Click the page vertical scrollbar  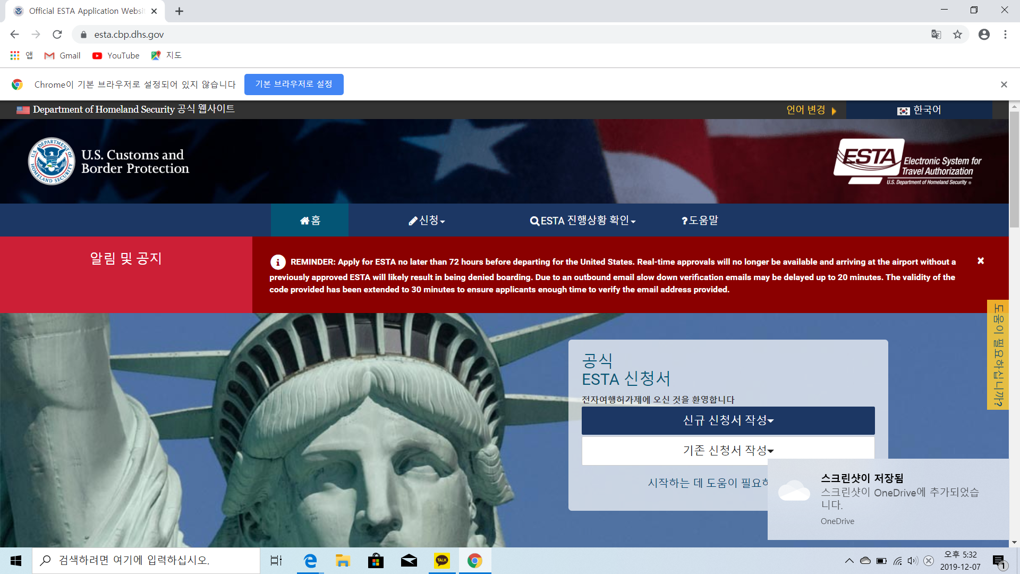pos(1014,170)
